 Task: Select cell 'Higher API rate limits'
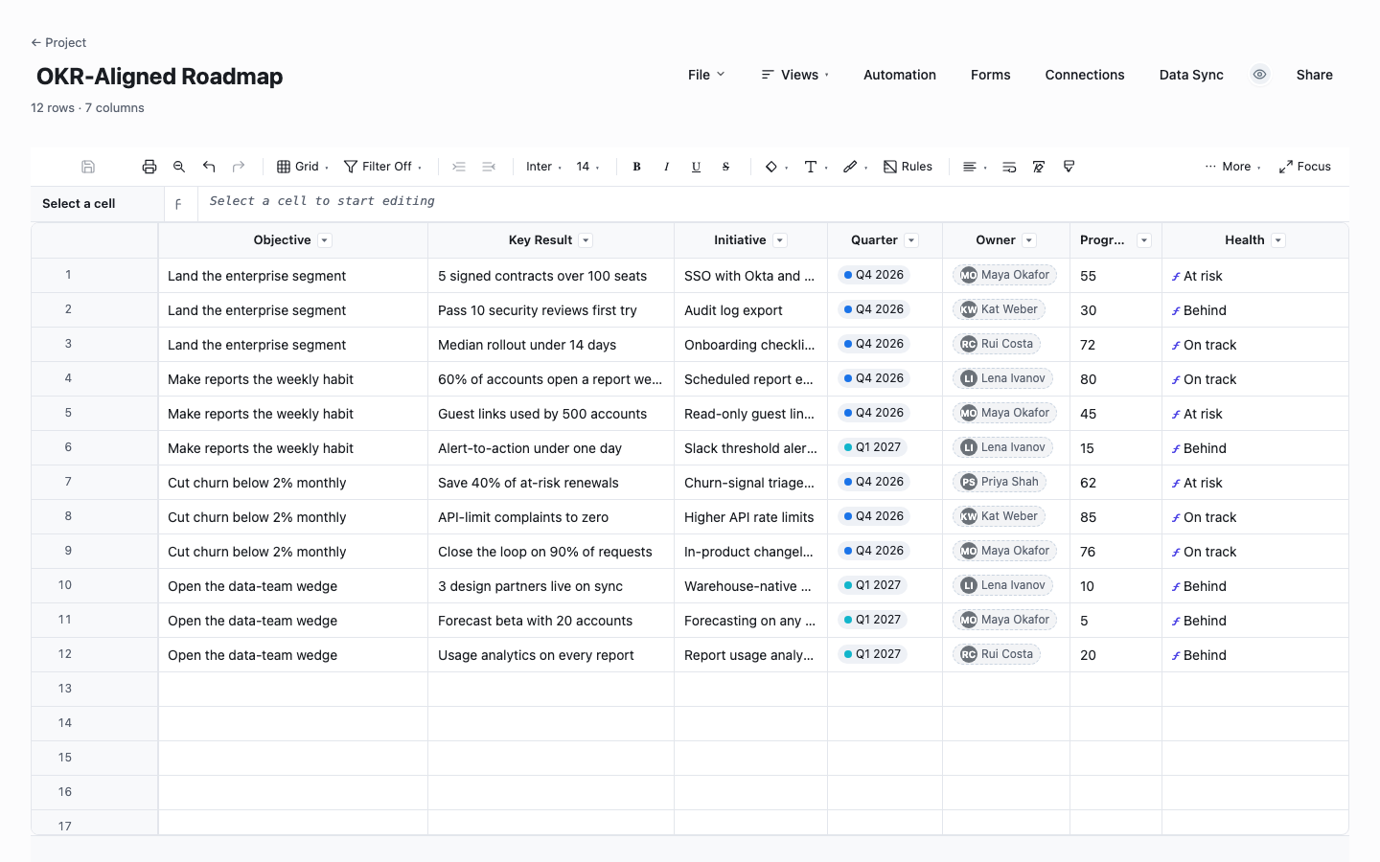coord(750,517)
